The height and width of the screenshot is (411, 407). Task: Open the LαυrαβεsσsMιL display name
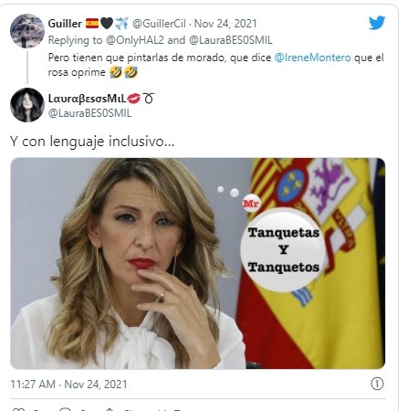tap(87, 99)
